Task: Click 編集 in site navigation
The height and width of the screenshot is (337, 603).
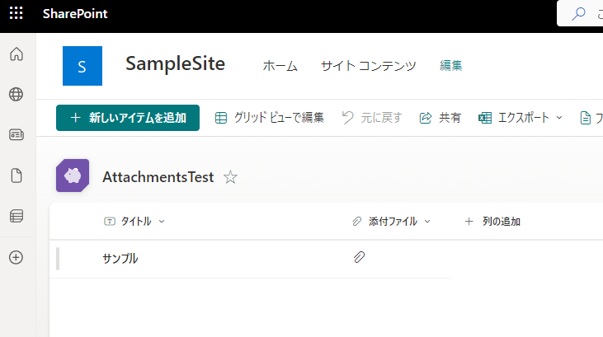Action: (x=450, y=66)
